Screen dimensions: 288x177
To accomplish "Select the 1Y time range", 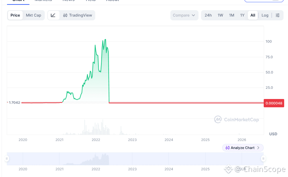I will point(242,15).
